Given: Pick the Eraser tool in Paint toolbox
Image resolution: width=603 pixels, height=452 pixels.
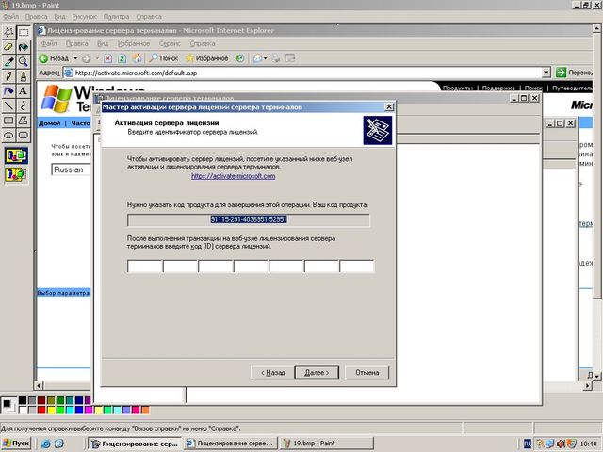Looking at the screenshot, I should click(x=8, y=47).
